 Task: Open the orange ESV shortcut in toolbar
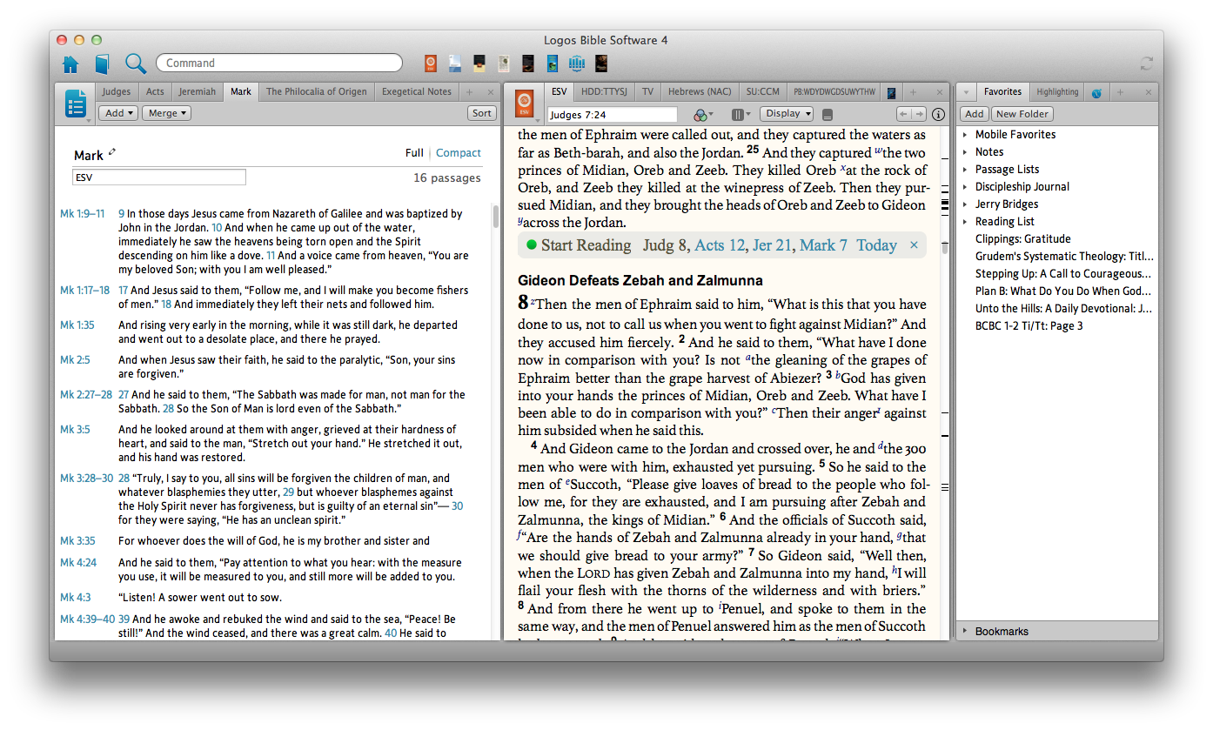coord(430,64)
